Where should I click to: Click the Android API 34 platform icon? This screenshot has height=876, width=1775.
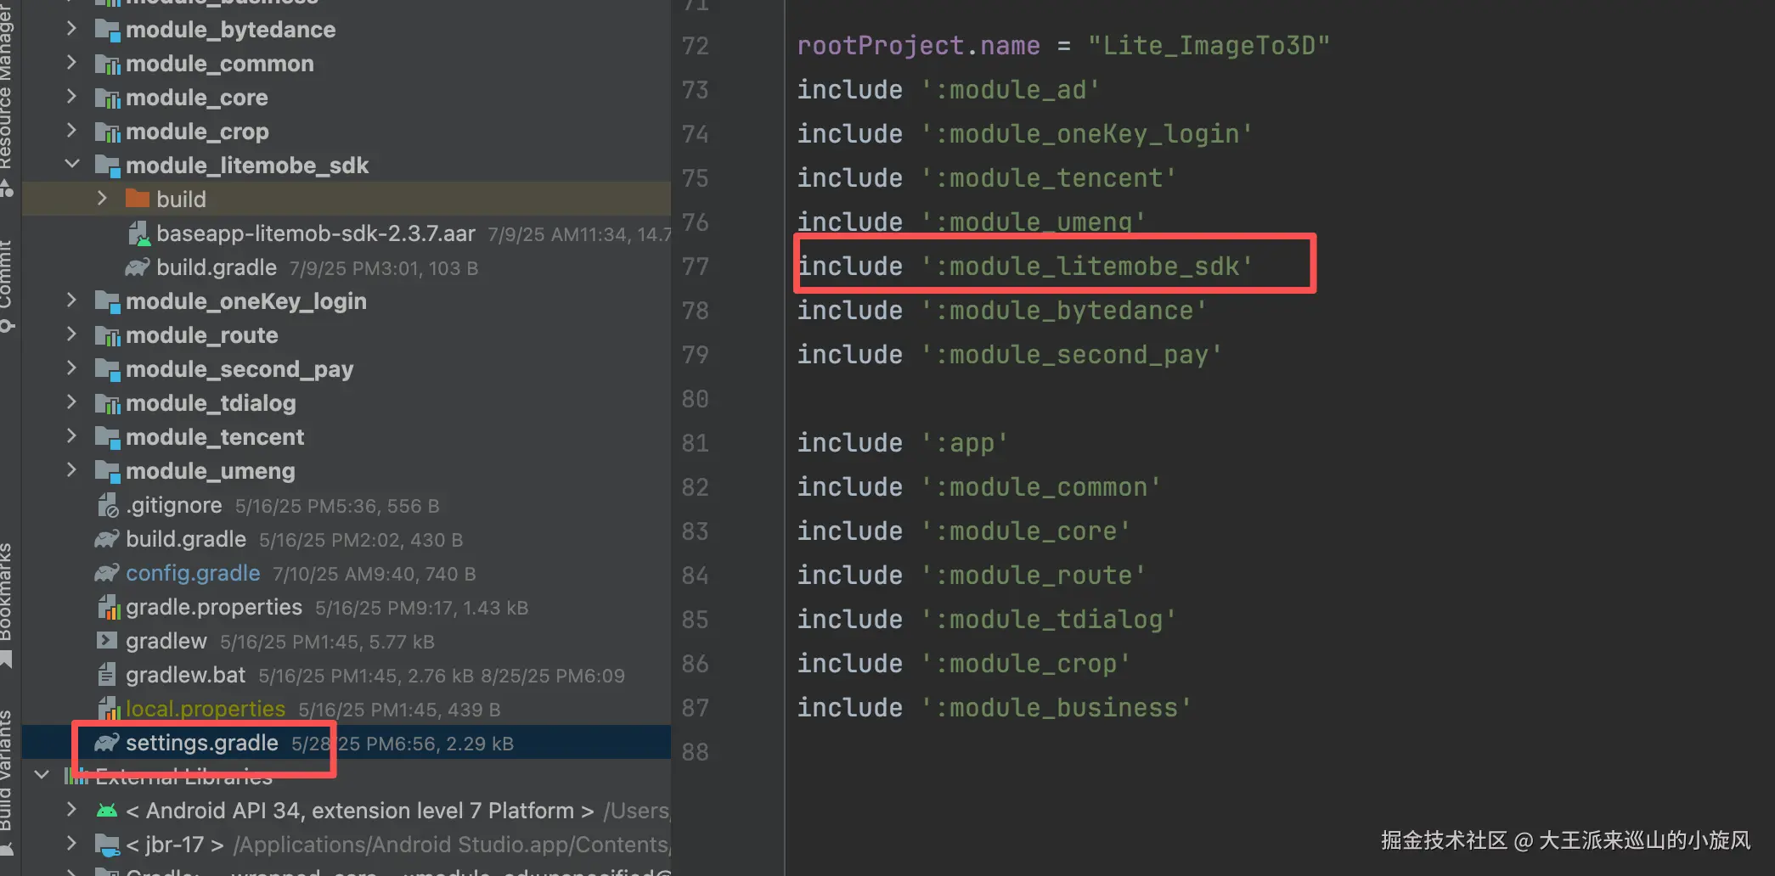107,811
